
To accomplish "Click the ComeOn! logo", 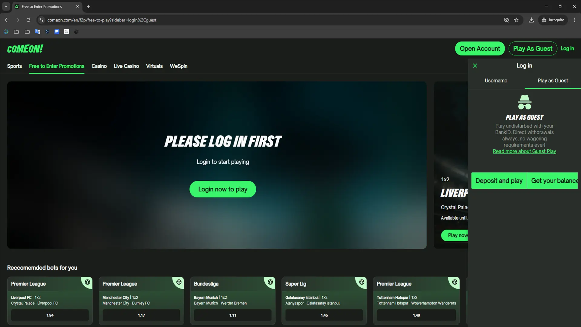I will tap(25, 49).
